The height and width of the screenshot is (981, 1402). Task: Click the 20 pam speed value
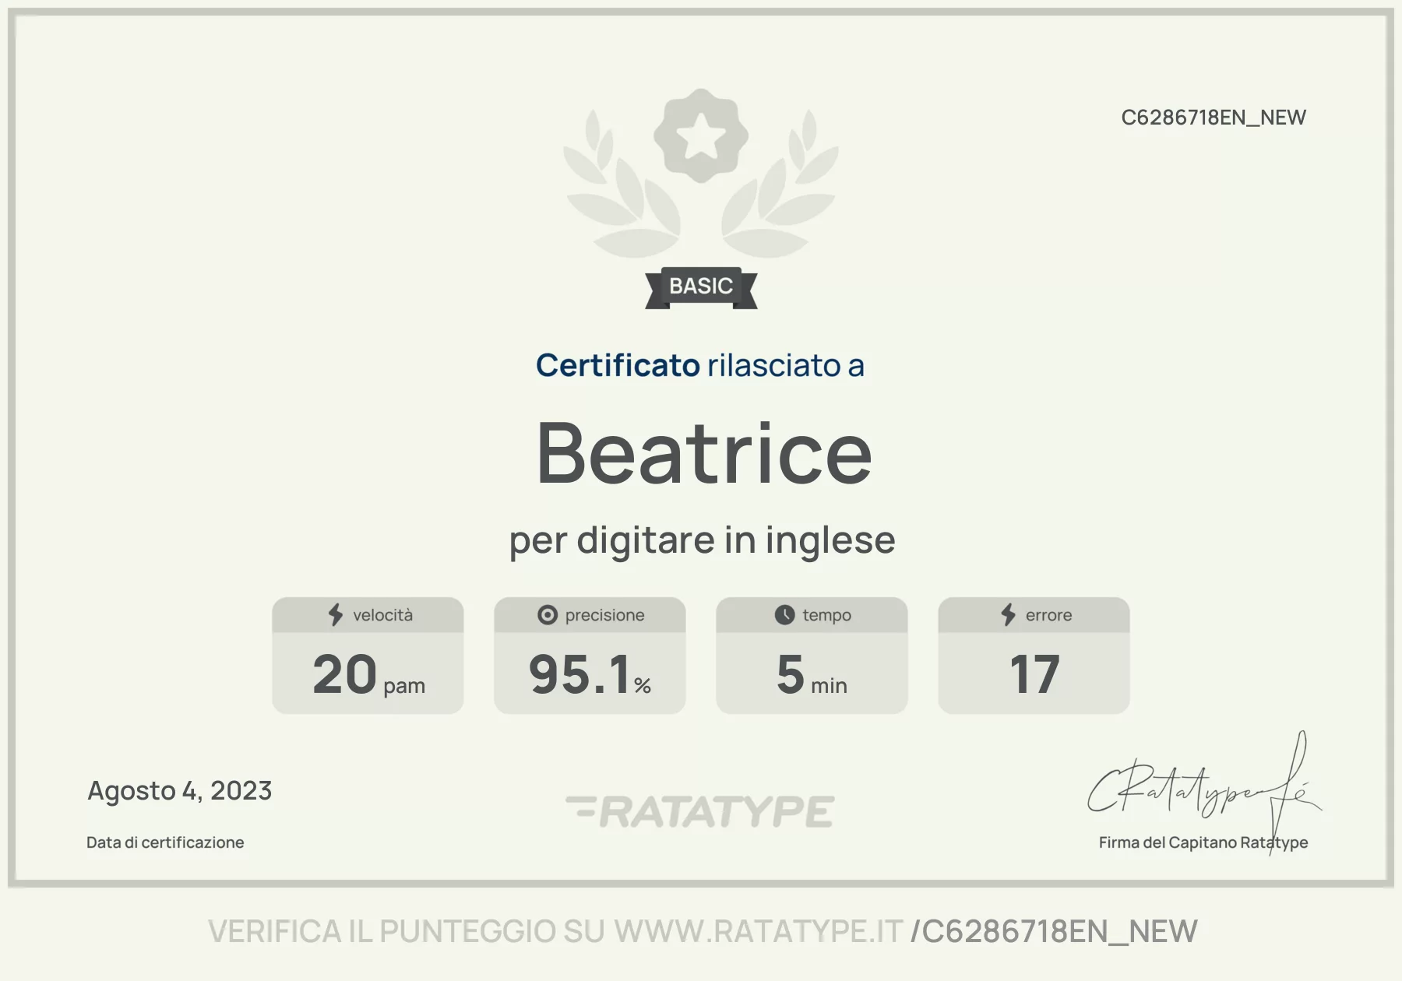click(368, 674)
